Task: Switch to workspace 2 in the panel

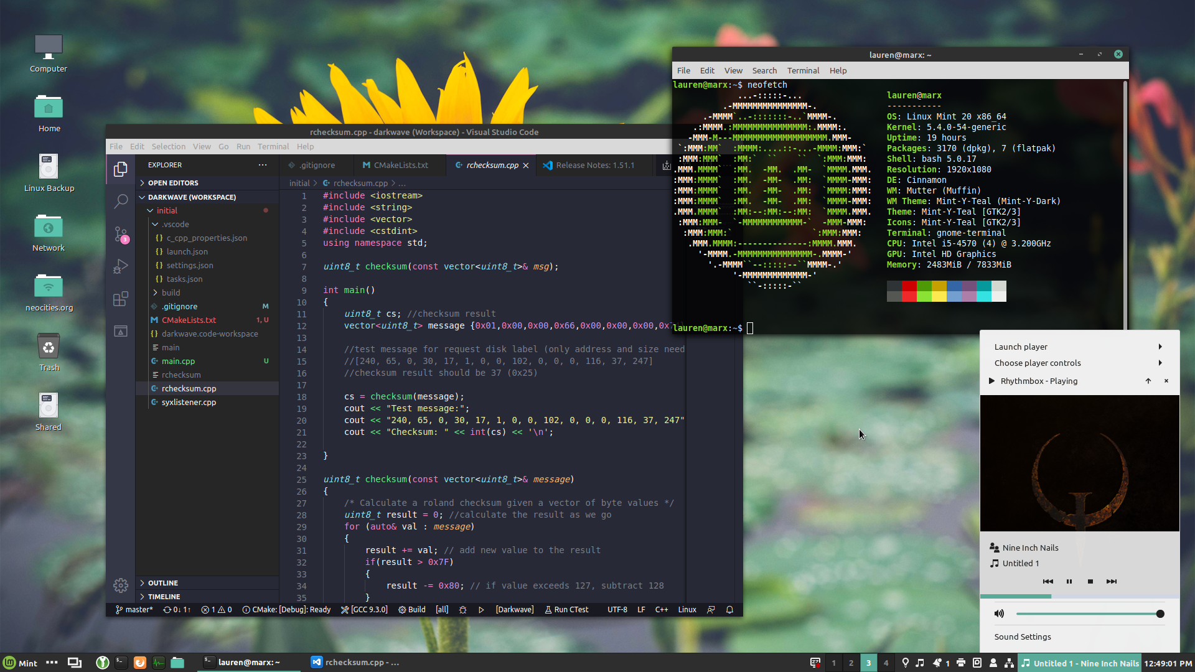Action: coord(851,663)
